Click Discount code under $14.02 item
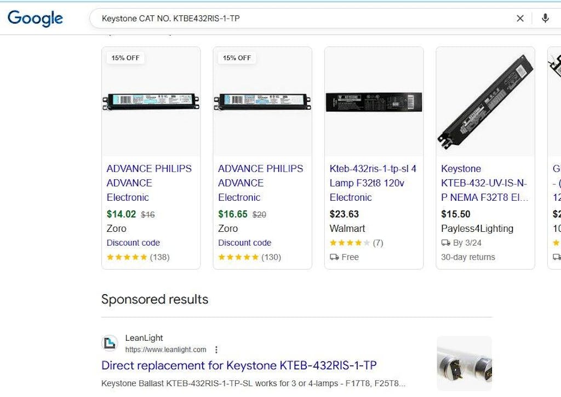 click(x=133, y=243)
